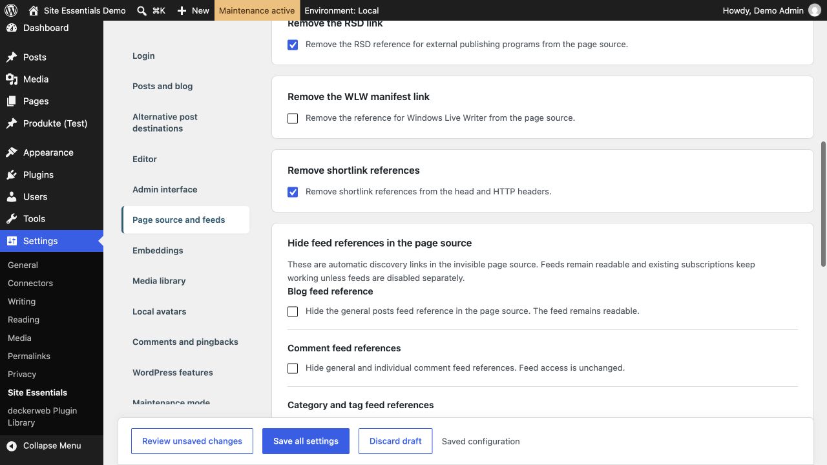Click the Plugins plug icon
The image size is (827, 465).
tap(12, 174)
